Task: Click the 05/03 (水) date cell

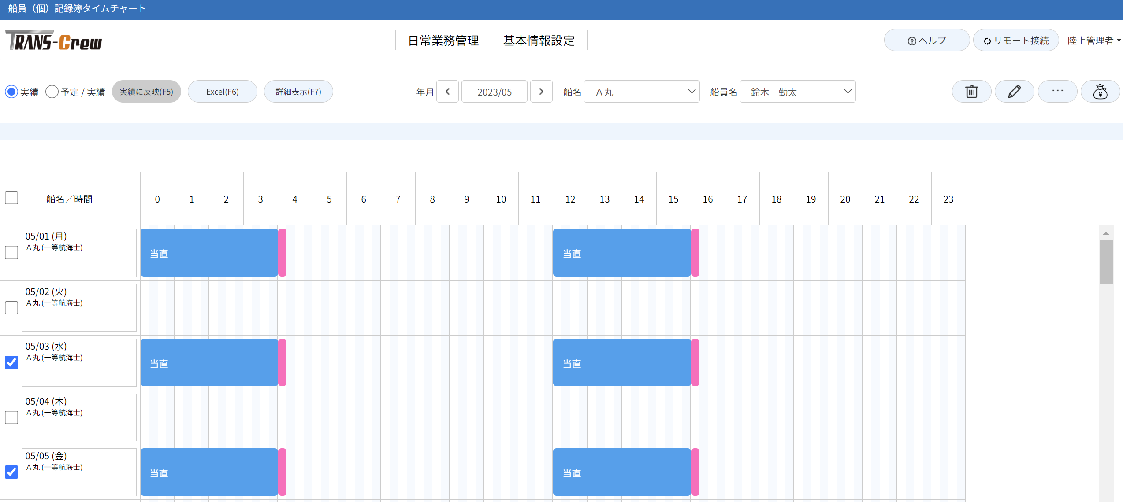Action: (x=79, y=362)
